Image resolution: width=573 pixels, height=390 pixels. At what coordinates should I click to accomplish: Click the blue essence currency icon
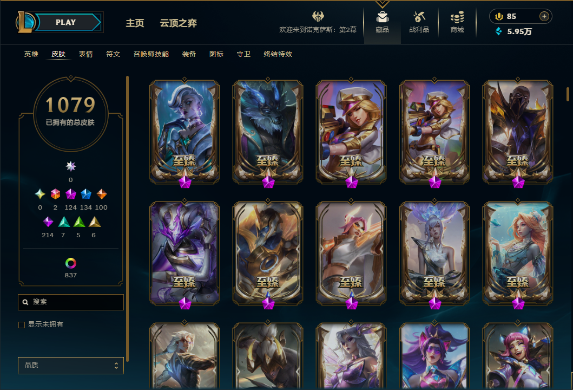coord(498,31)
